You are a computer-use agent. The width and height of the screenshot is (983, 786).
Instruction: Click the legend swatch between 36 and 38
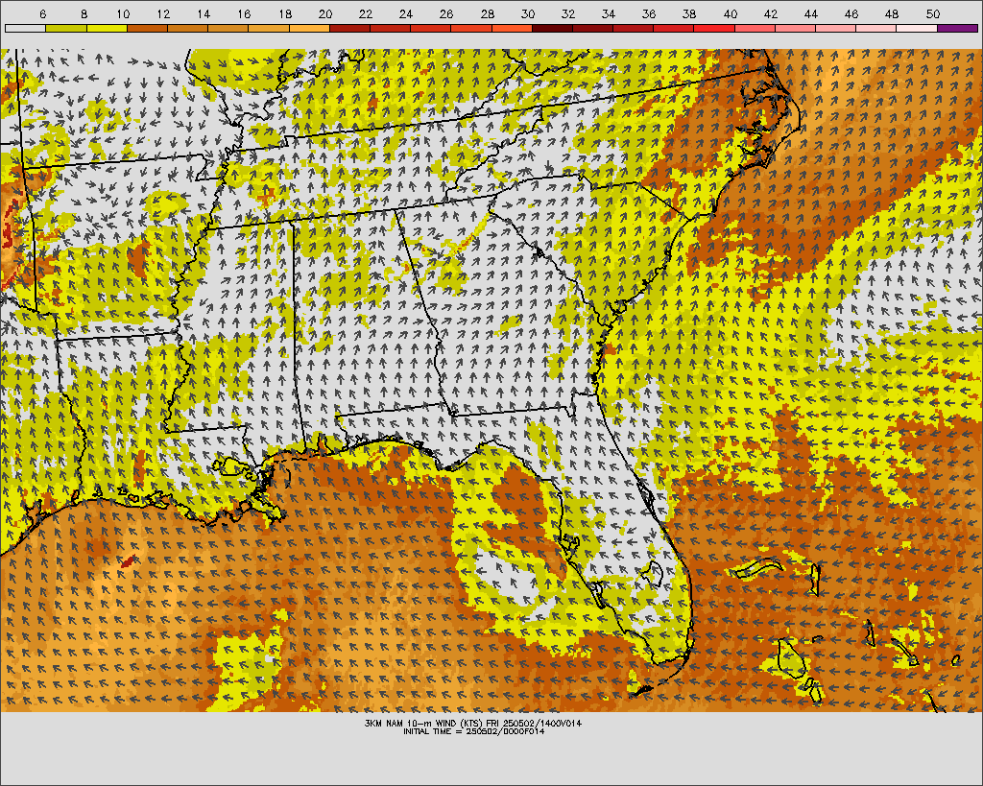click(674, 28)
